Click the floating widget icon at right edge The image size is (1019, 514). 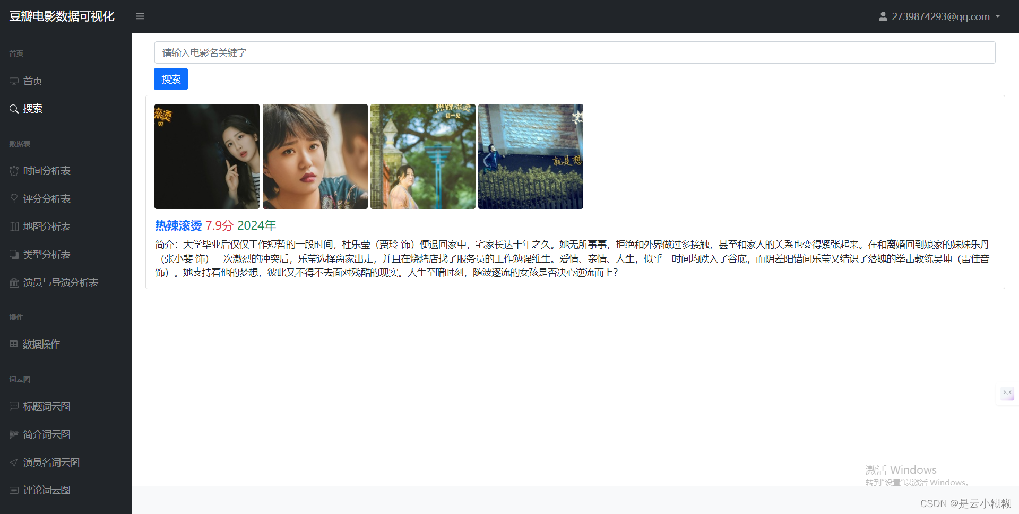(1007, 393)
